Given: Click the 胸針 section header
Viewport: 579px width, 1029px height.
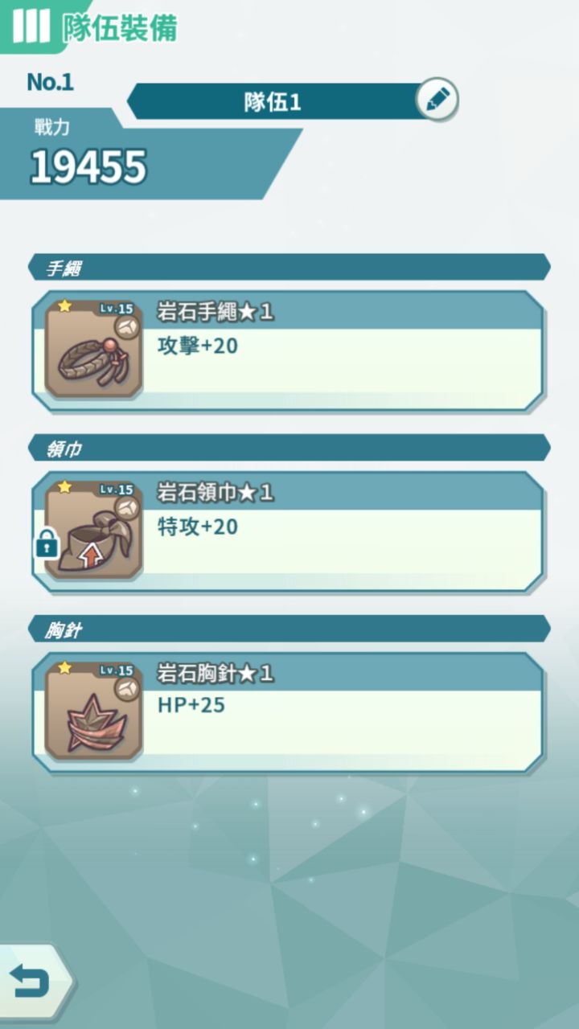Looking at the screenshot, I should pyautogui.click(x=289, y=629).
